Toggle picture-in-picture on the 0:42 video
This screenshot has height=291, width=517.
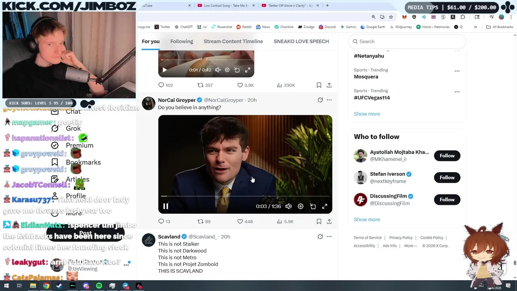(237, 70)
